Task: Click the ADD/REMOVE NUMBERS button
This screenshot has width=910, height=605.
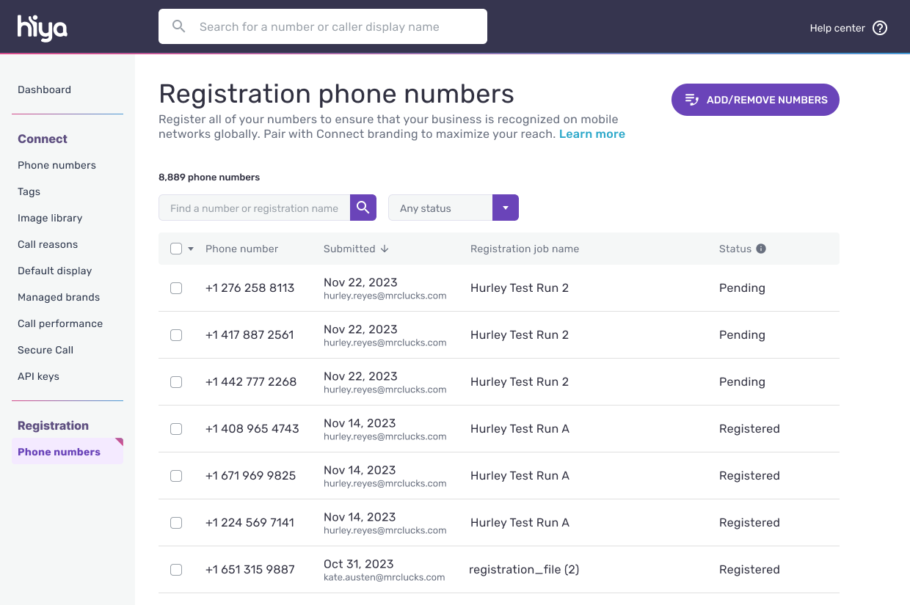Action: 755,100
